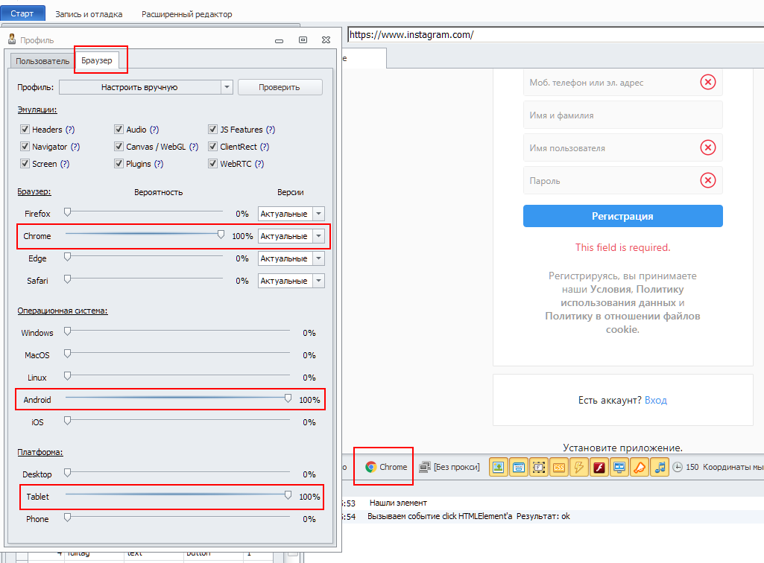Click the Android OS slider handle
Viewport: 764px width, 563px height.
point(288,398)
